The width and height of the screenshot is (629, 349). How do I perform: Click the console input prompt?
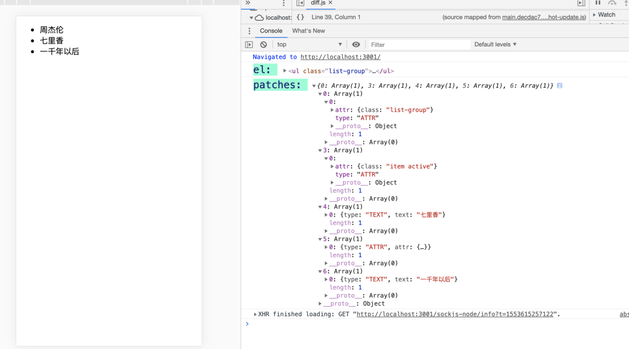click(436, 324)
